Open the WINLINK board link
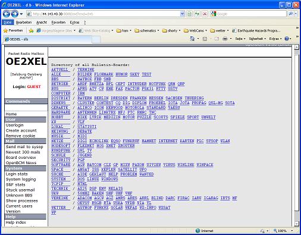301x235 pixels. click(186, 165)
